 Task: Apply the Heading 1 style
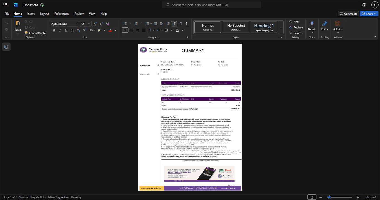pyautogui.click(x=264, y=27)
